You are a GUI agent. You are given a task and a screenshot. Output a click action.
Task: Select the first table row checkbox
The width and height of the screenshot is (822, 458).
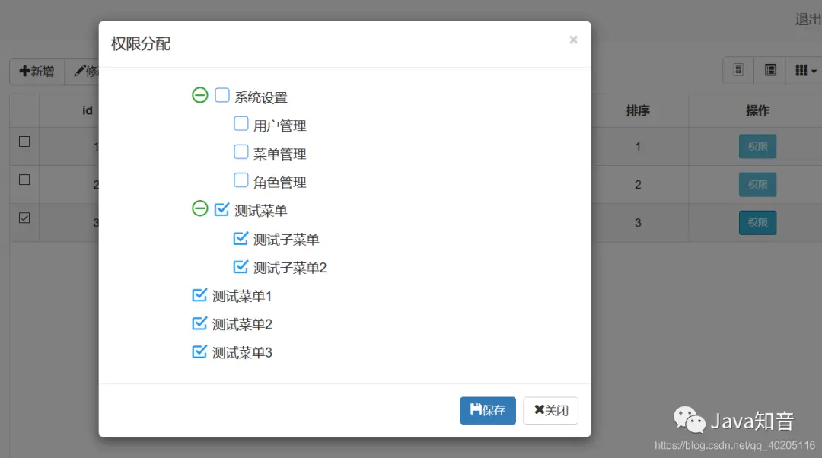tap(24, 142)
